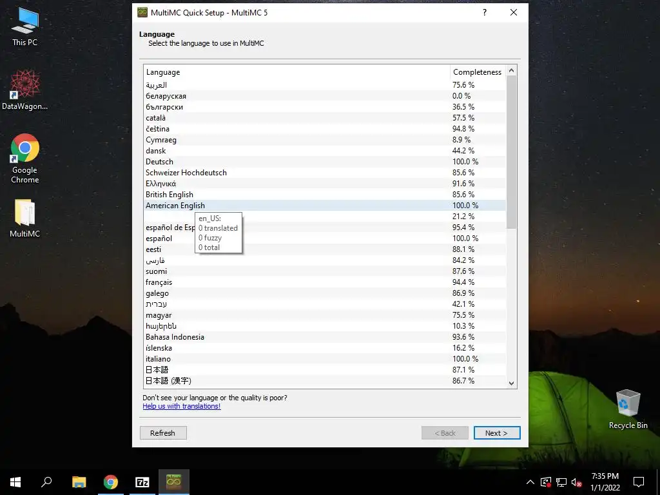Show hidden tray icons chevron
The width and height of the screenshot is (660, 495).
click(530, 482)
